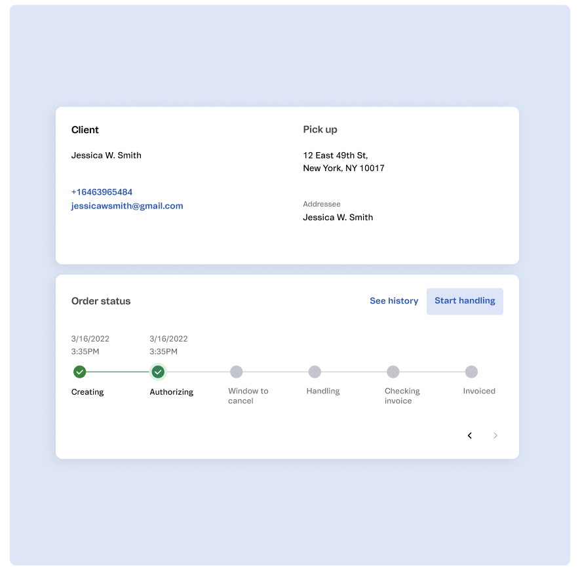The width and height of the screenshot is (580, 571).
Task: Click the Invoiced step label
Action: 479,391
